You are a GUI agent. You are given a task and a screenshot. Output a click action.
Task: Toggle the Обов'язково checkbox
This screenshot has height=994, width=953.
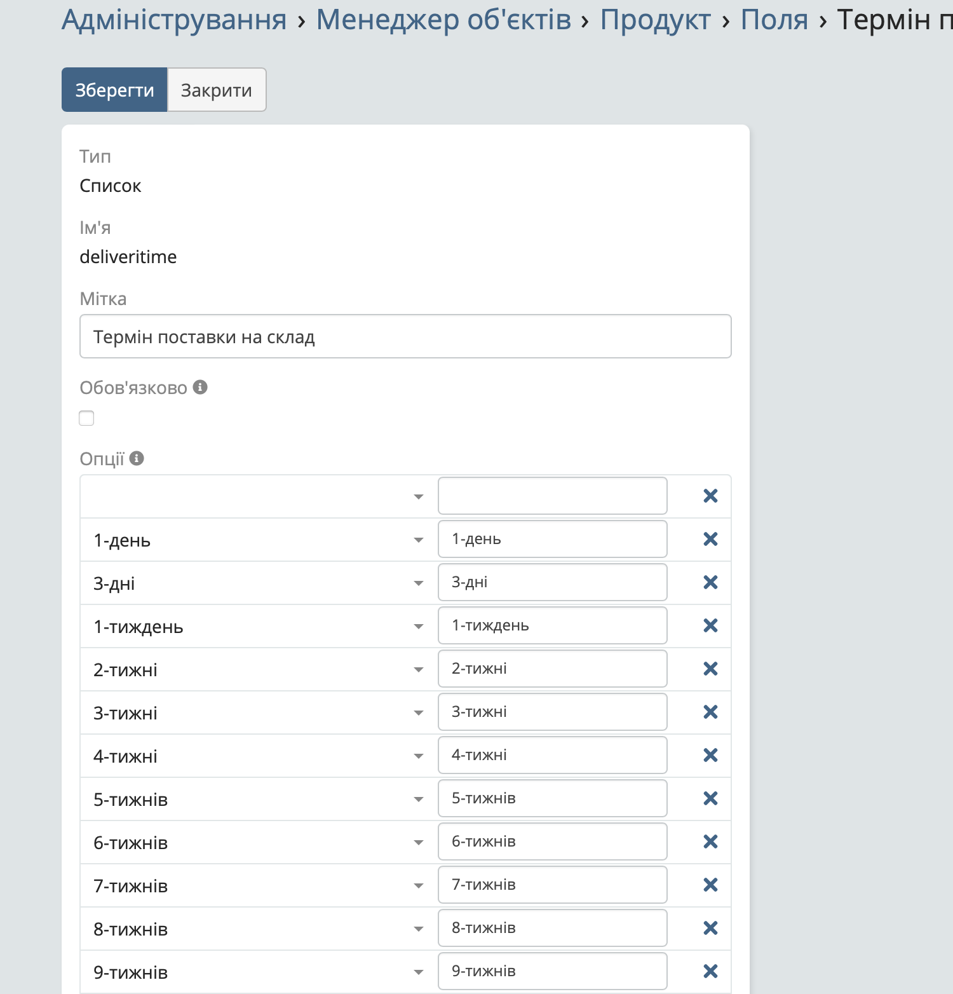point(86,418)
